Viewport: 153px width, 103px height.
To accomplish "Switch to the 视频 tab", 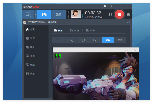I will click(x=74, y=30).
